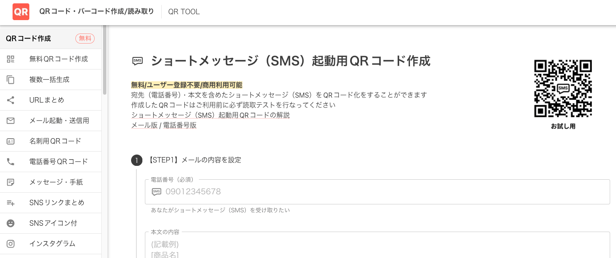Follow the メール版 link
616x258 pixels.
(x=144, y=125)
